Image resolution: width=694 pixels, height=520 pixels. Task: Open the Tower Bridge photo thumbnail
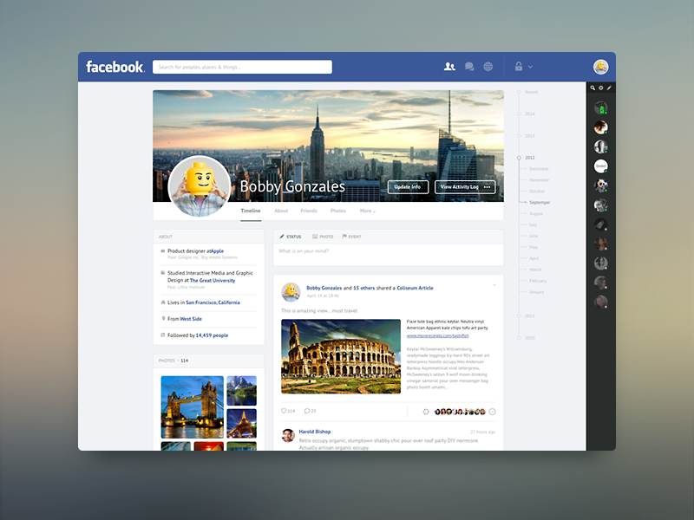tap(192, 407)
